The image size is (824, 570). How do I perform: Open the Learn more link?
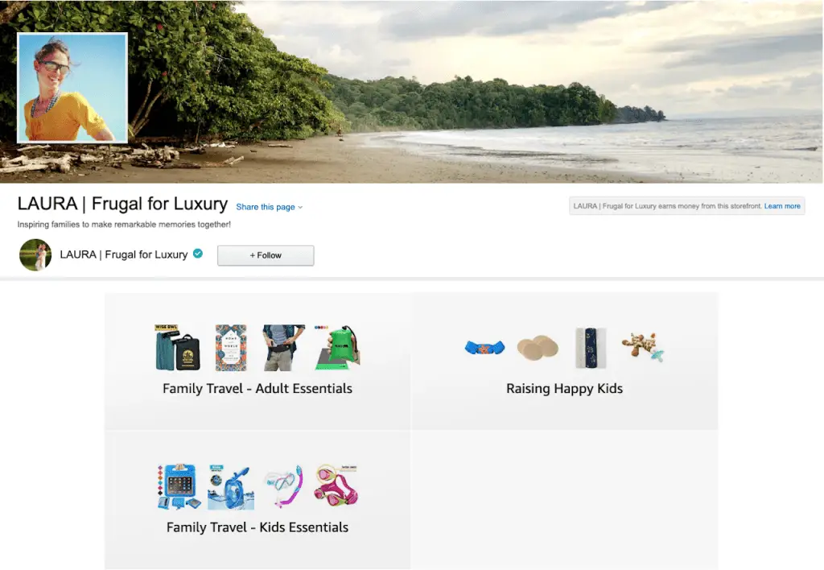point(782,206)
